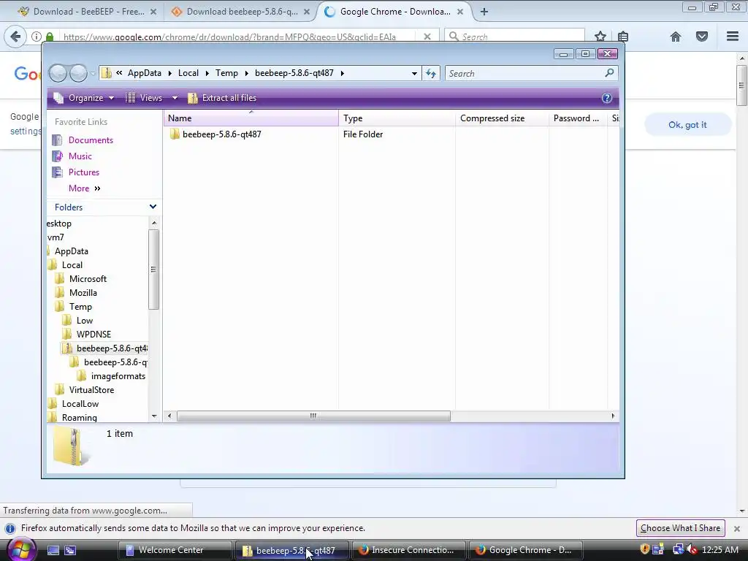Select the Google Chrome - Download tab
Screen dimensions: 748x561
[x=394, y=12]
